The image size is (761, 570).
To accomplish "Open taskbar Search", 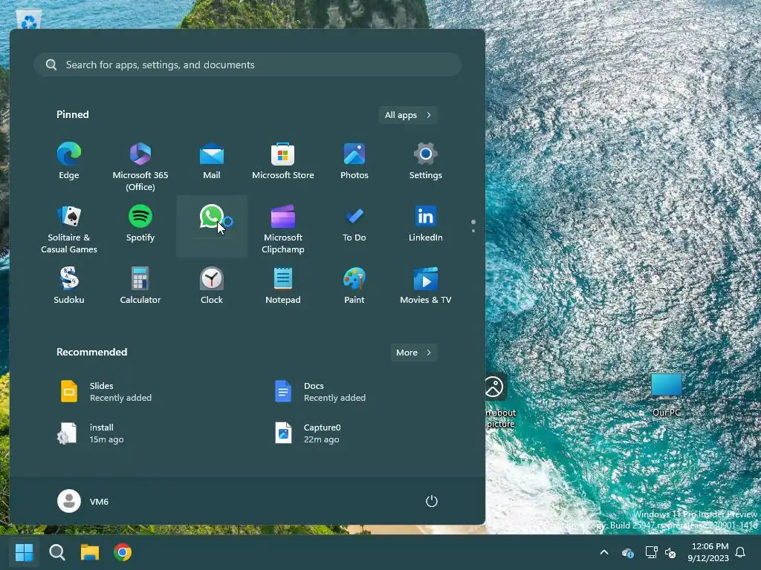I will (56, 552).
